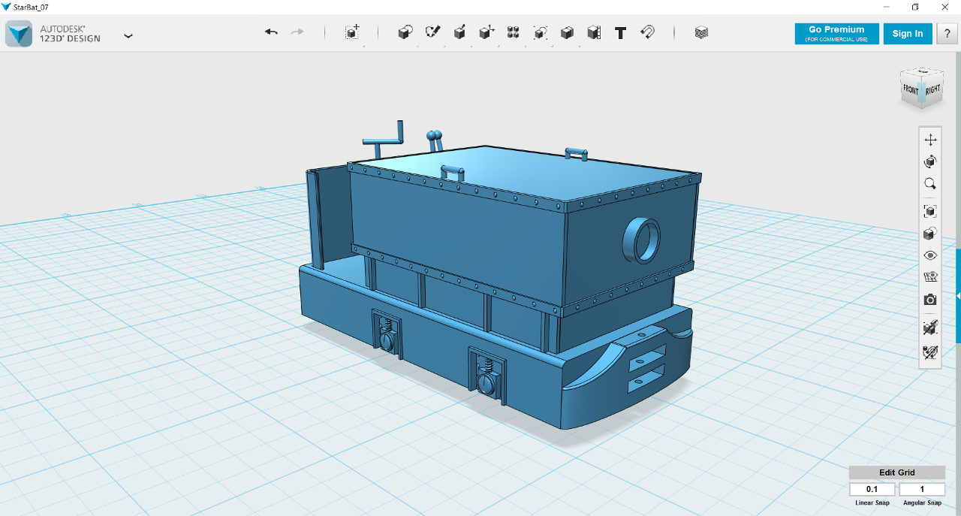Screen dimensions: 961x516
Task: Click the Edit Grid button
Action: 897,472
